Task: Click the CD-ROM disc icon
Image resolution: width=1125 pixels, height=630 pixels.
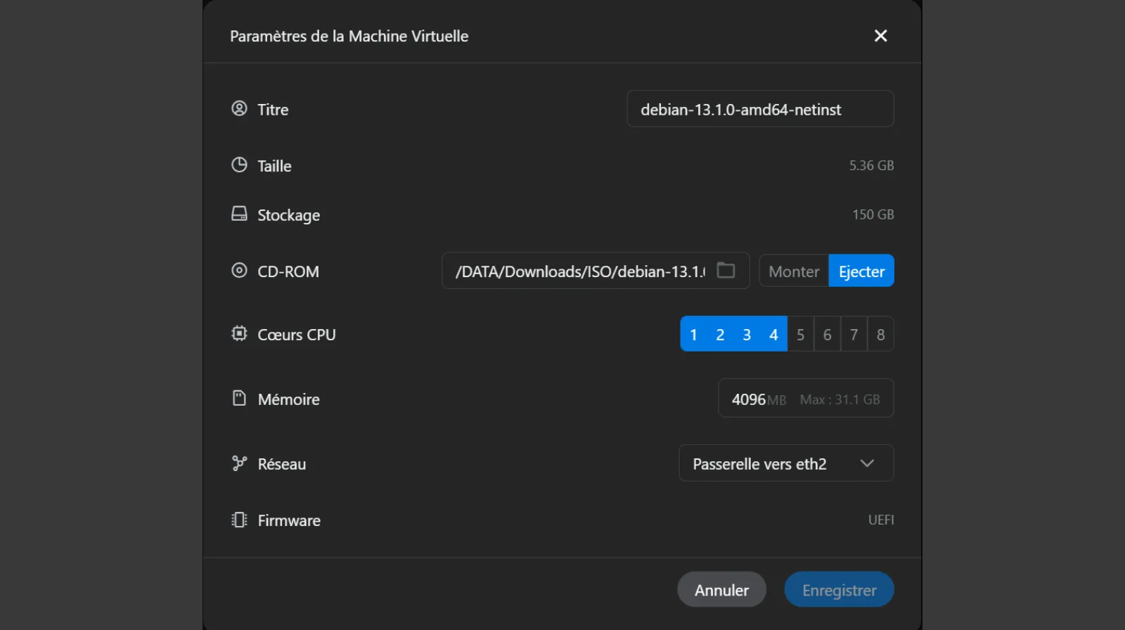Action: click(x=239, y=271)
